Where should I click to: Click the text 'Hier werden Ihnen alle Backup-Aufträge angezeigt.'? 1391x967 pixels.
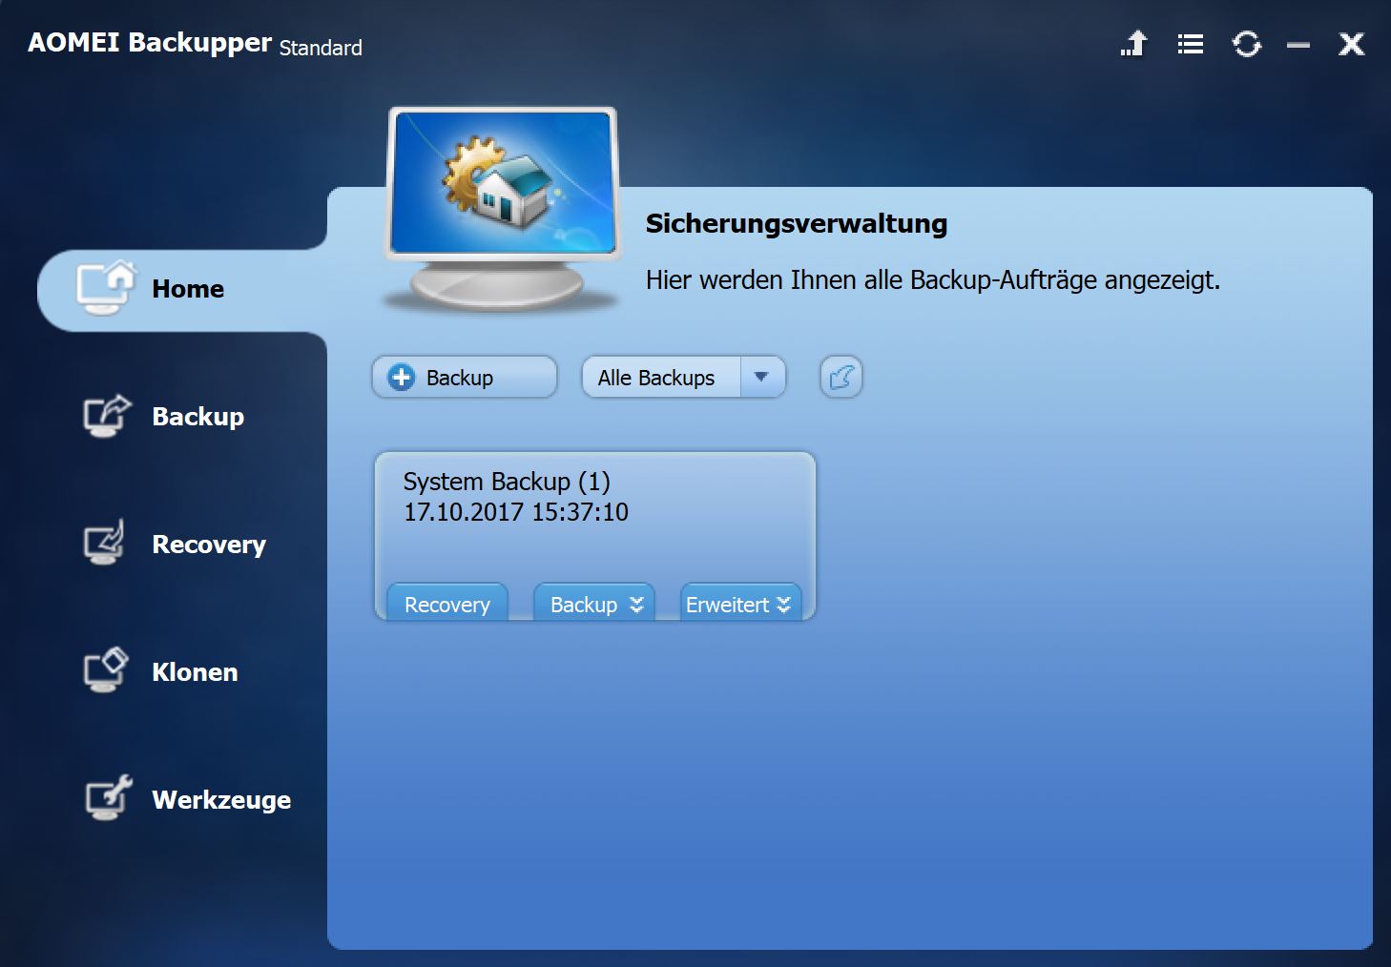[x=933, y=280]
